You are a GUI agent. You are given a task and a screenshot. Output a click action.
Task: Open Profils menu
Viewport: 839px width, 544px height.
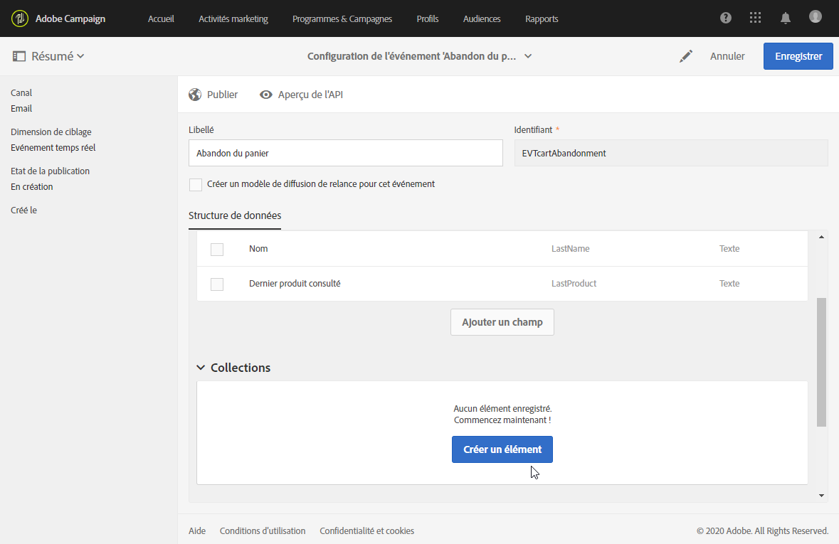click(x=428, y=18)
